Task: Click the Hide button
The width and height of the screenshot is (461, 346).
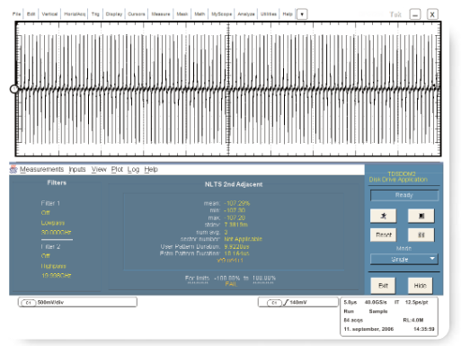Action: click(421, 286)
